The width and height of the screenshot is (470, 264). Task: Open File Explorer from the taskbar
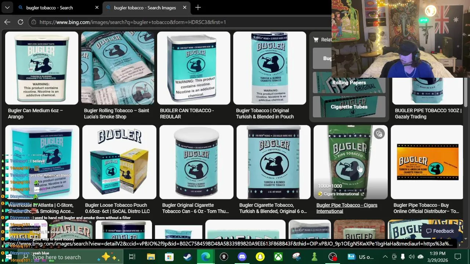(151, 257)
